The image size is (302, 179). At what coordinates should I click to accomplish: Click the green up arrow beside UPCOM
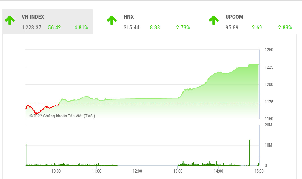(214, 20)
